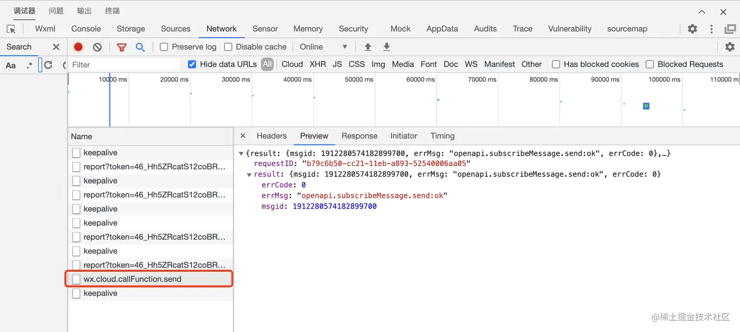Select the element inspector cursor icon
Viewport: 740px width, 332px height.
11,29
